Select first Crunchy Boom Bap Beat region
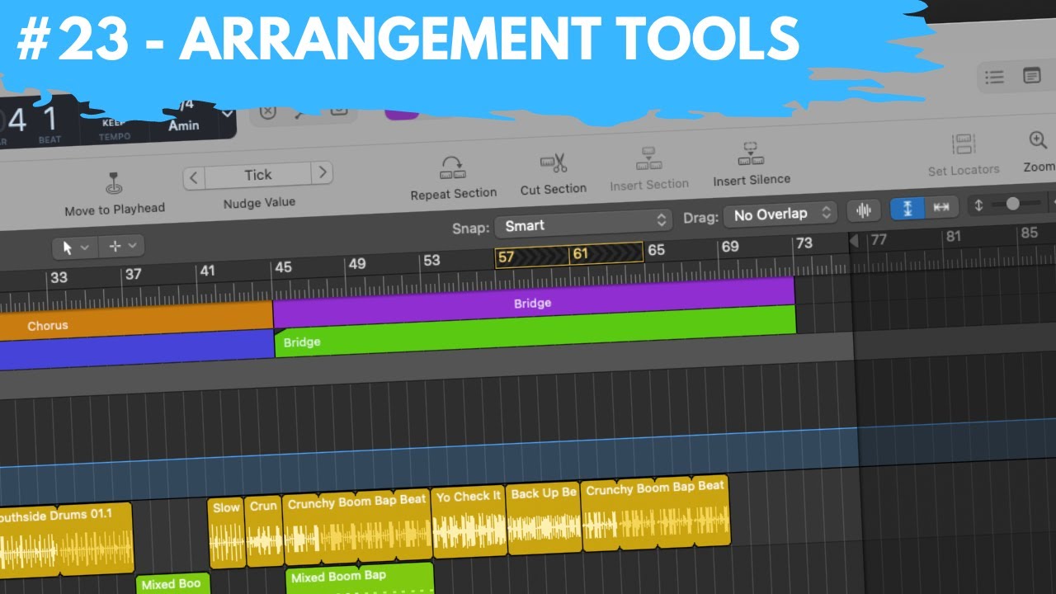The width and height of the screenshot is (1056, 594). point(357,526)
